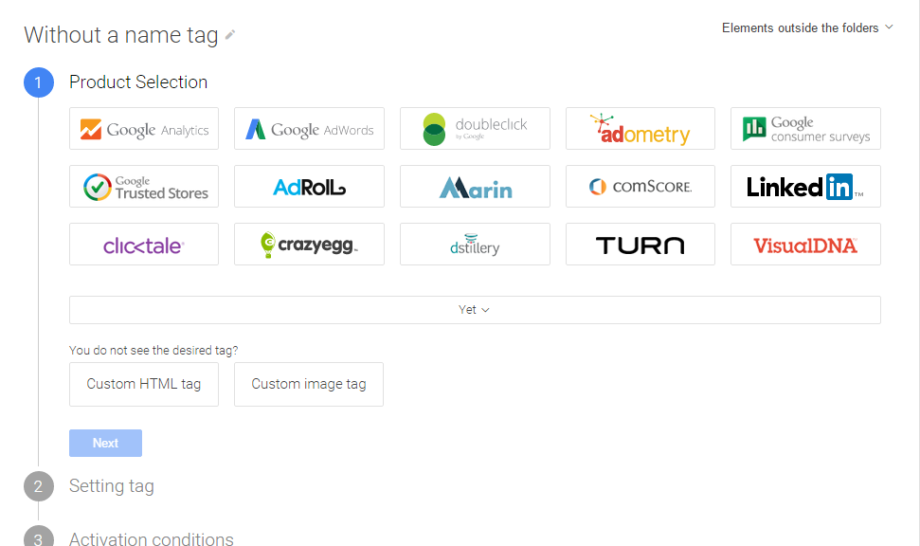Select the Marin product tile
The image size is (920, 546).
tap(476, 187)
